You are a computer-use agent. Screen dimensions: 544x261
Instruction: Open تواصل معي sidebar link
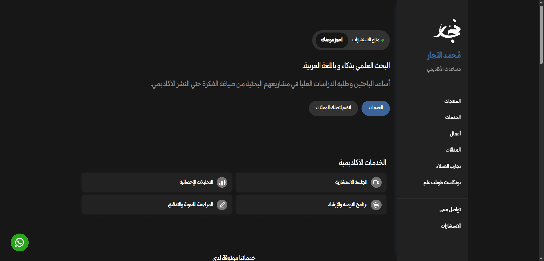[x=450, y=210]
